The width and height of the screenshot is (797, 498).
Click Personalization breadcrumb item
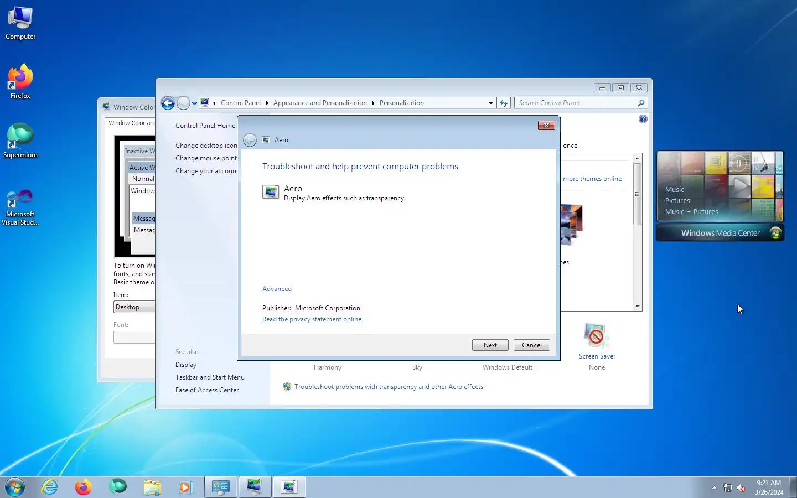pyautogui.click(x=402, y=103)
